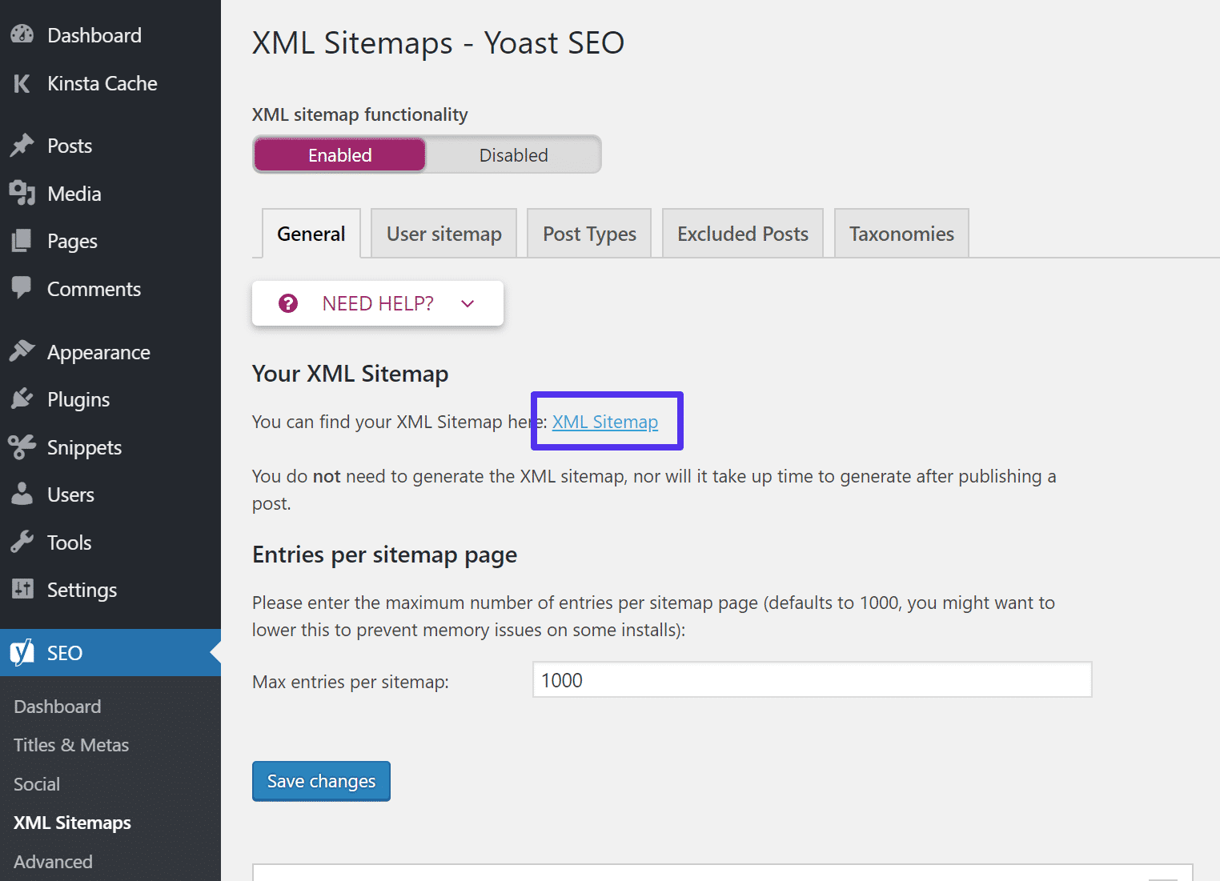Click the Save changes button
The image size is (1220, 881).
tap(321, 781)
